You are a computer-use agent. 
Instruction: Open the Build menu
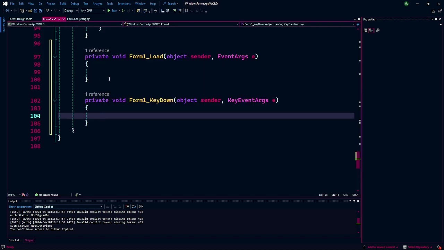pos(63,4)
